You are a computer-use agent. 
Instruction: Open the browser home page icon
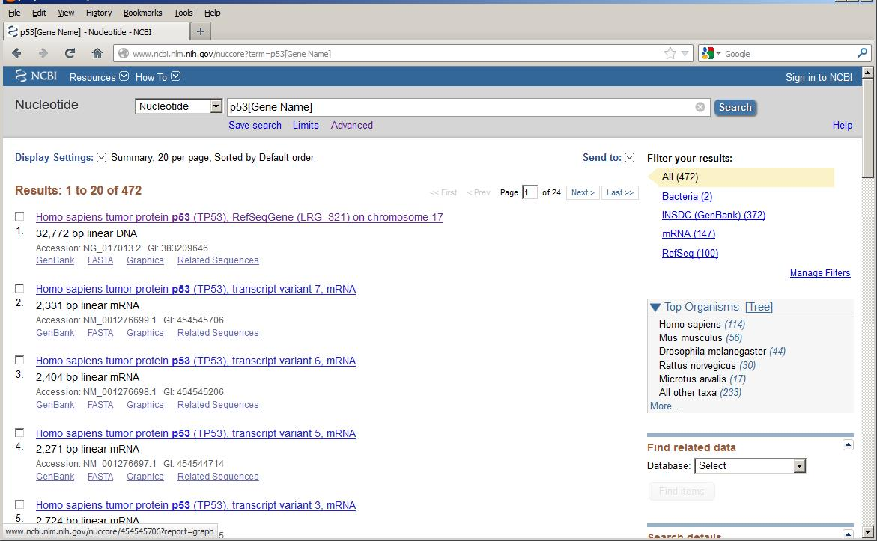point(97,53)
